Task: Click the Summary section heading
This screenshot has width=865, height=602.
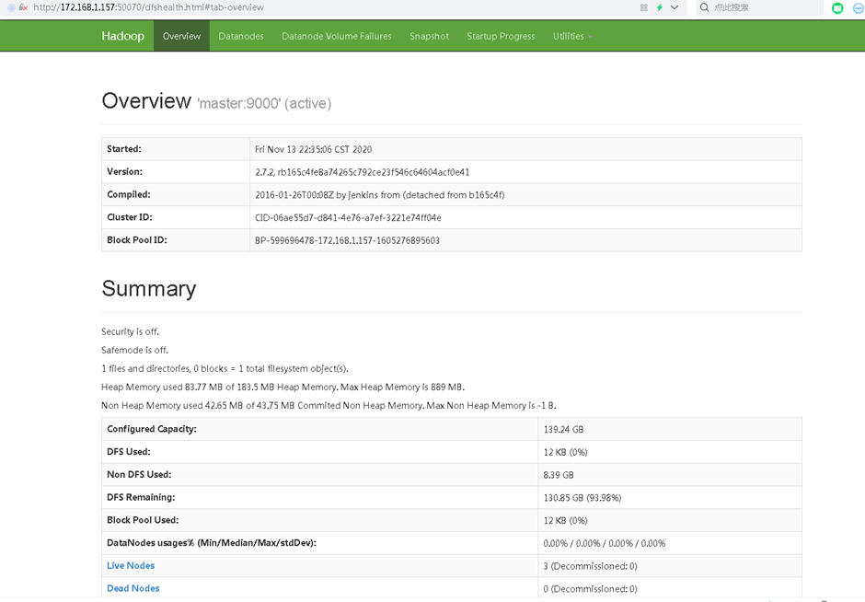Action: point(149,289)
